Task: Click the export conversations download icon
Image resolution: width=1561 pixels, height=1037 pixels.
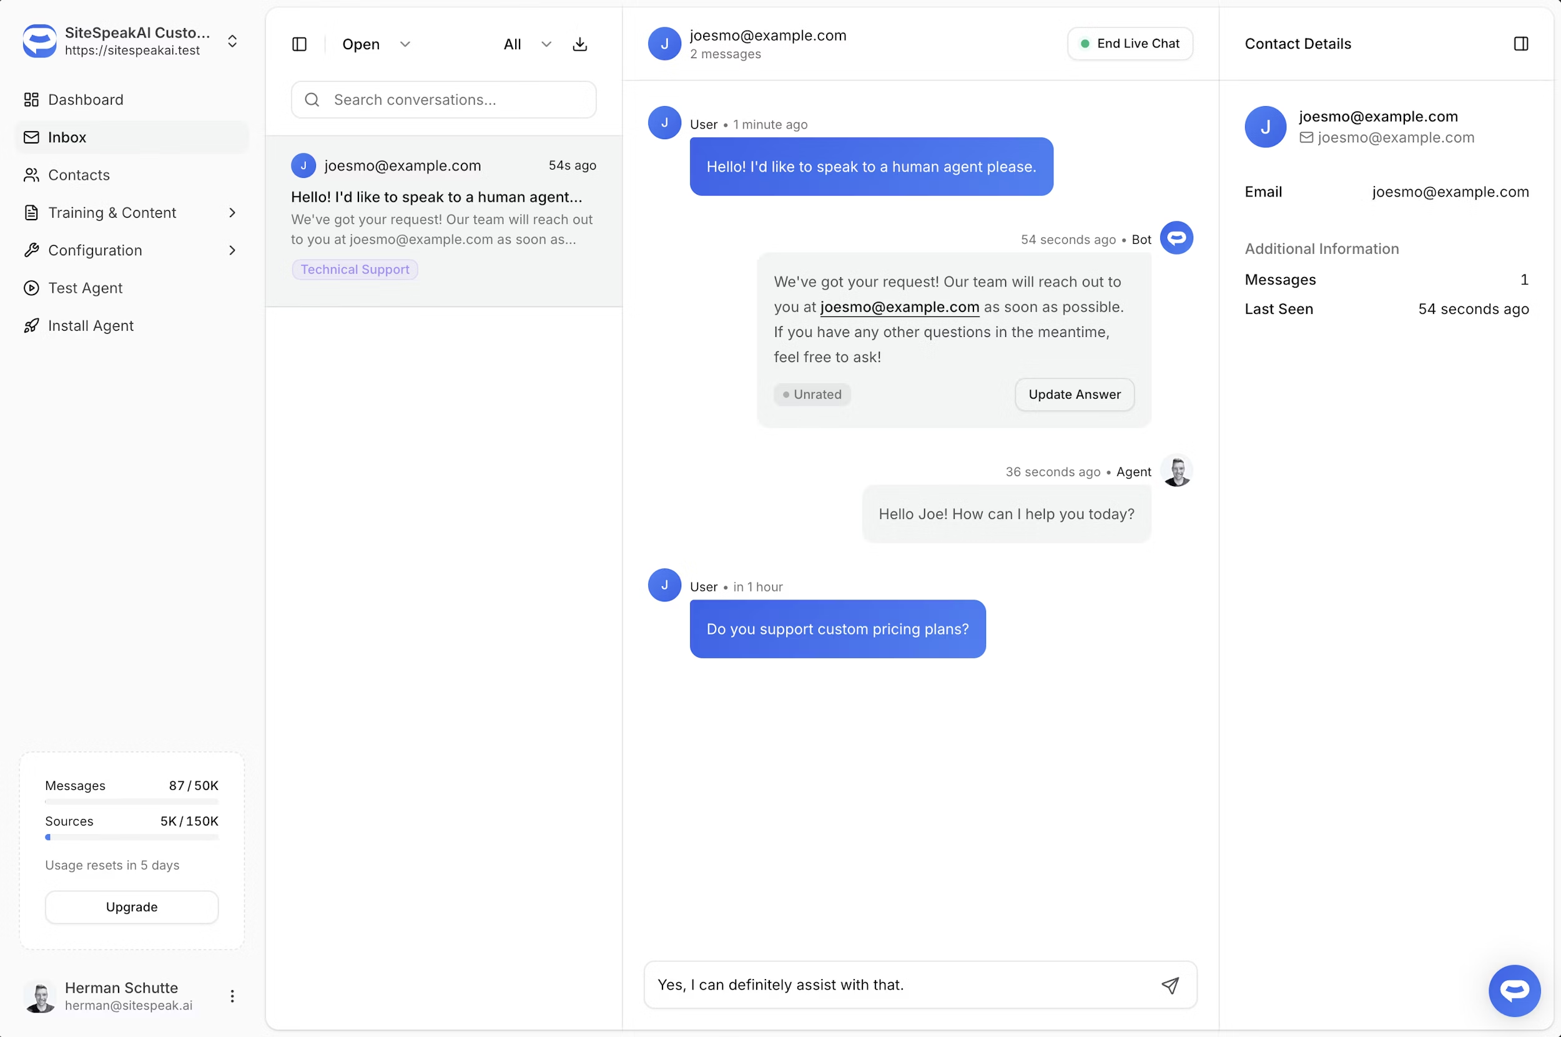Action: (x=579, y=44)
